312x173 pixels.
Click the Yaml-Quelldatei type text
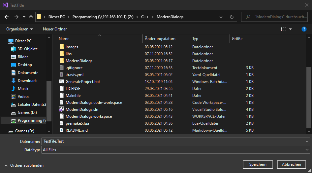206,75
